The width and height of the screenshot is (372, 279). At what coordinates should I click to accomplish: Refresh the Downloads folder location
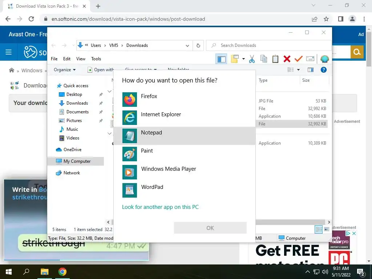(x=198, y=45)
